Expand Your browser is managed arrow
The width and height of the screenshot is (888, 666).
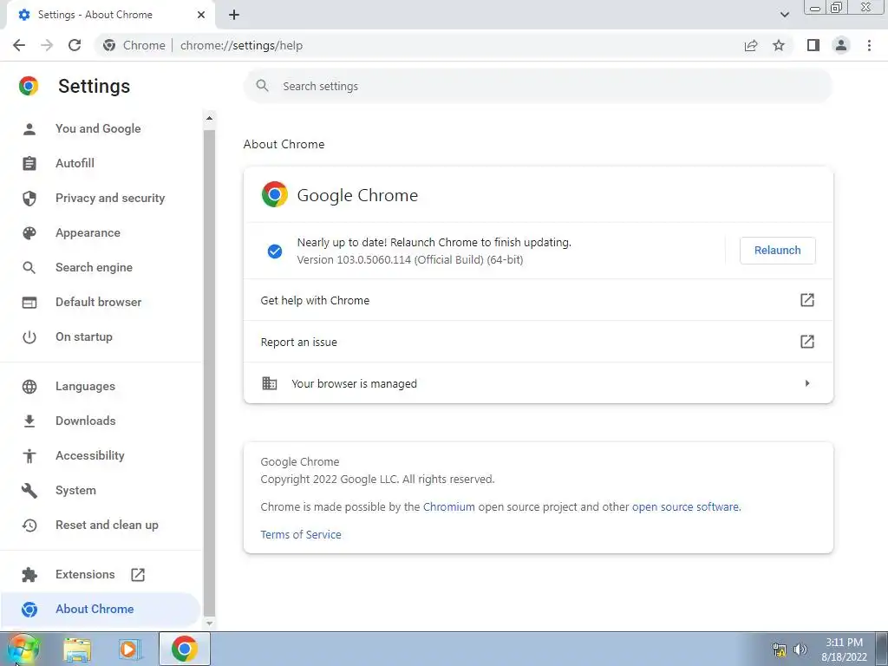807,383
